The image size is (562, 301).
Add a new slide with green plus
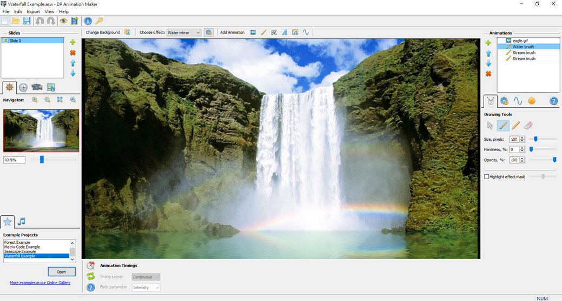tap(72, 42)
